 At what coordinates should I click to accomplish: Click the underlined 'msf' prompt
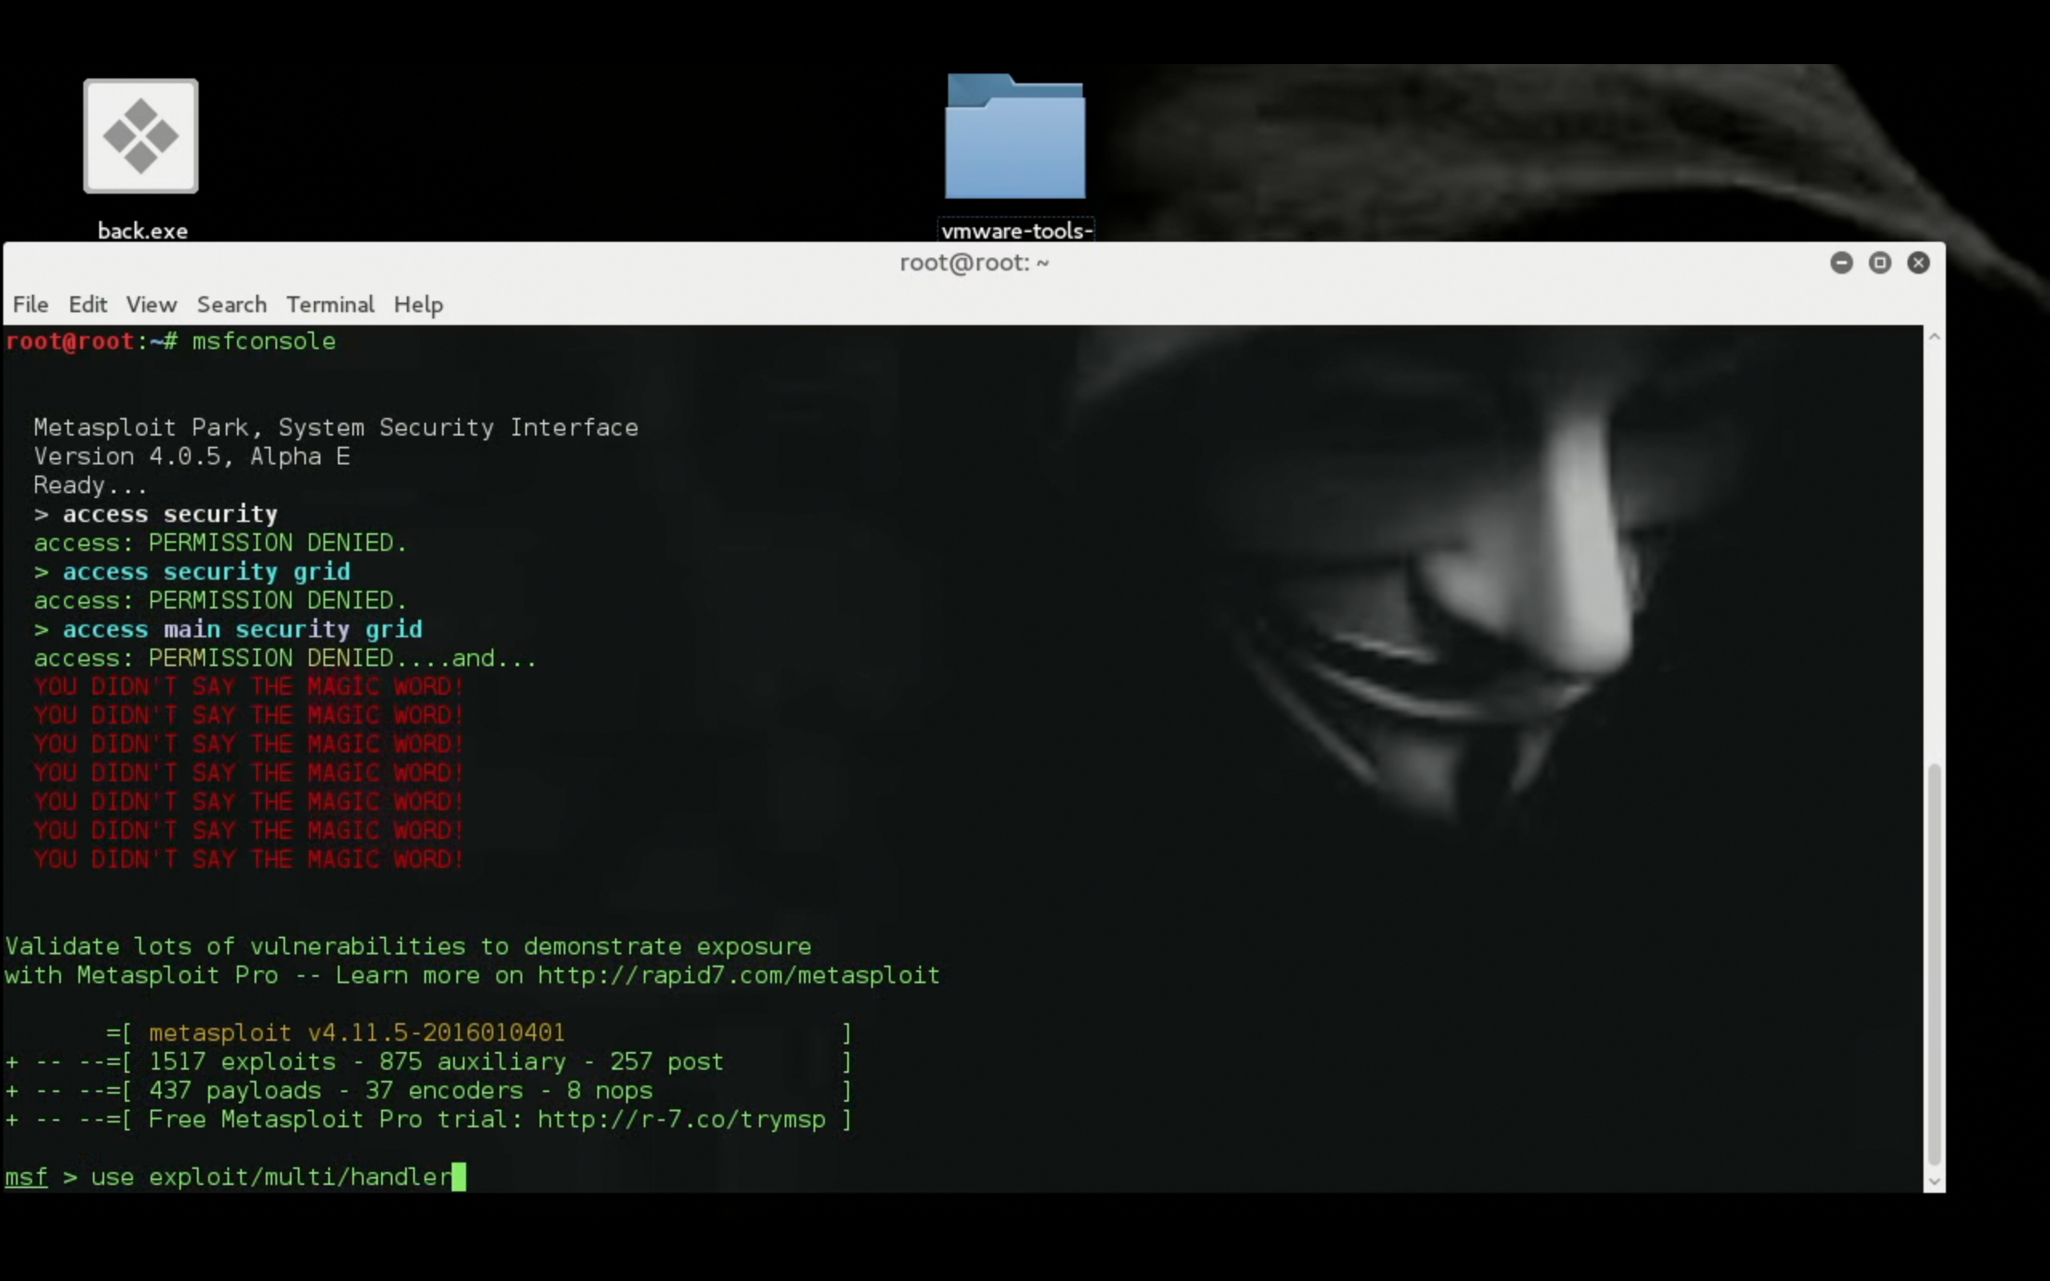(26, 1178)
